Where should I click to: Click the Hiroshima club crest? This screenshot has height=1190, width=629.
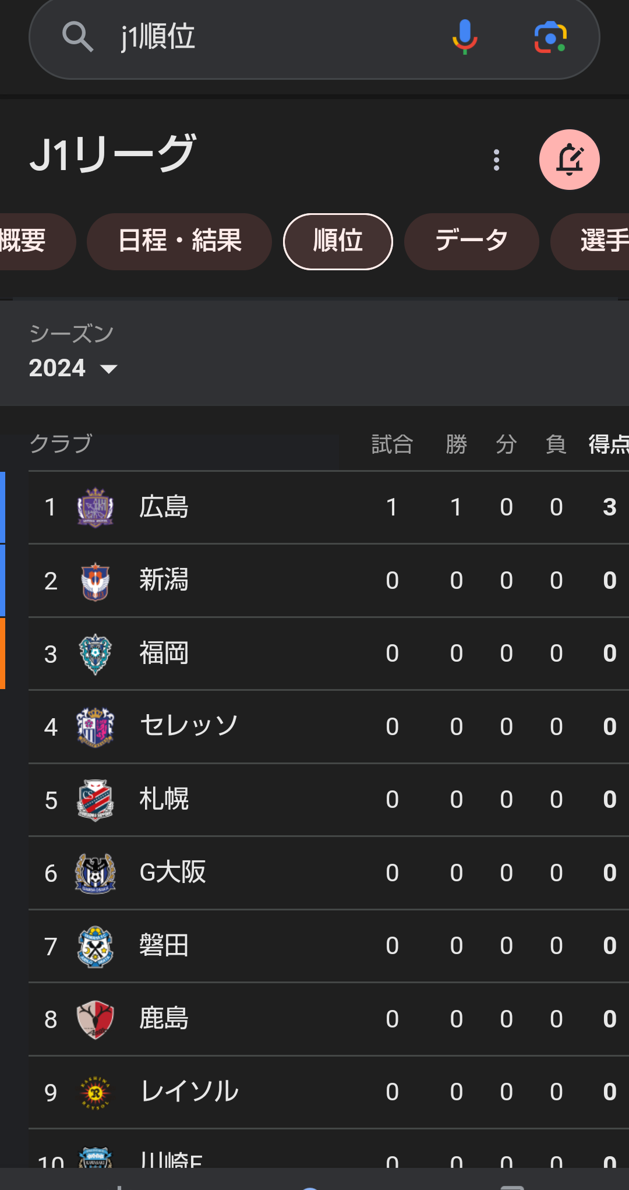(x=96, y=507)
